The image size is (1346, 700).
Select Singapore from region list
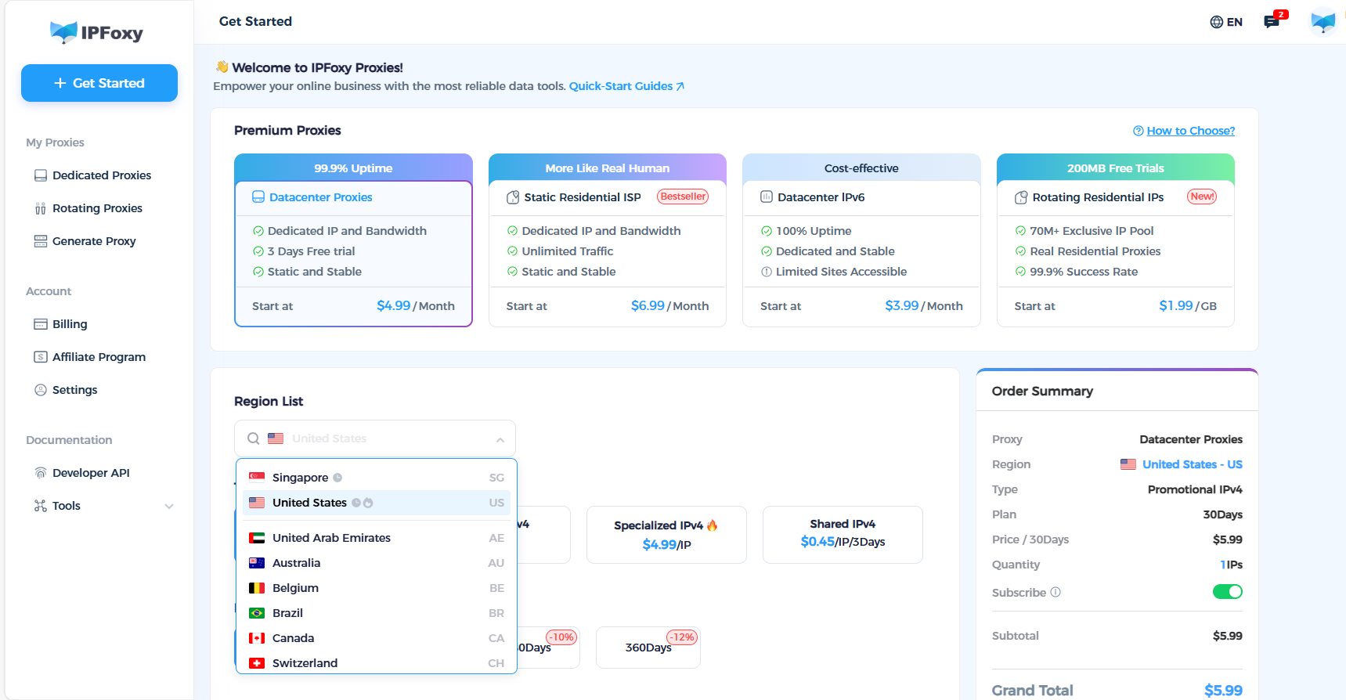pos(377,478)
